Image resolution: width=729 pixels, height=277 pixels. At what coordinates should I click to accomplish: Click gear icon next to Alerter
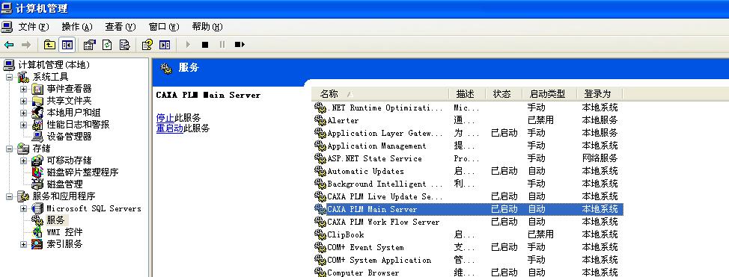click(320, 120)
